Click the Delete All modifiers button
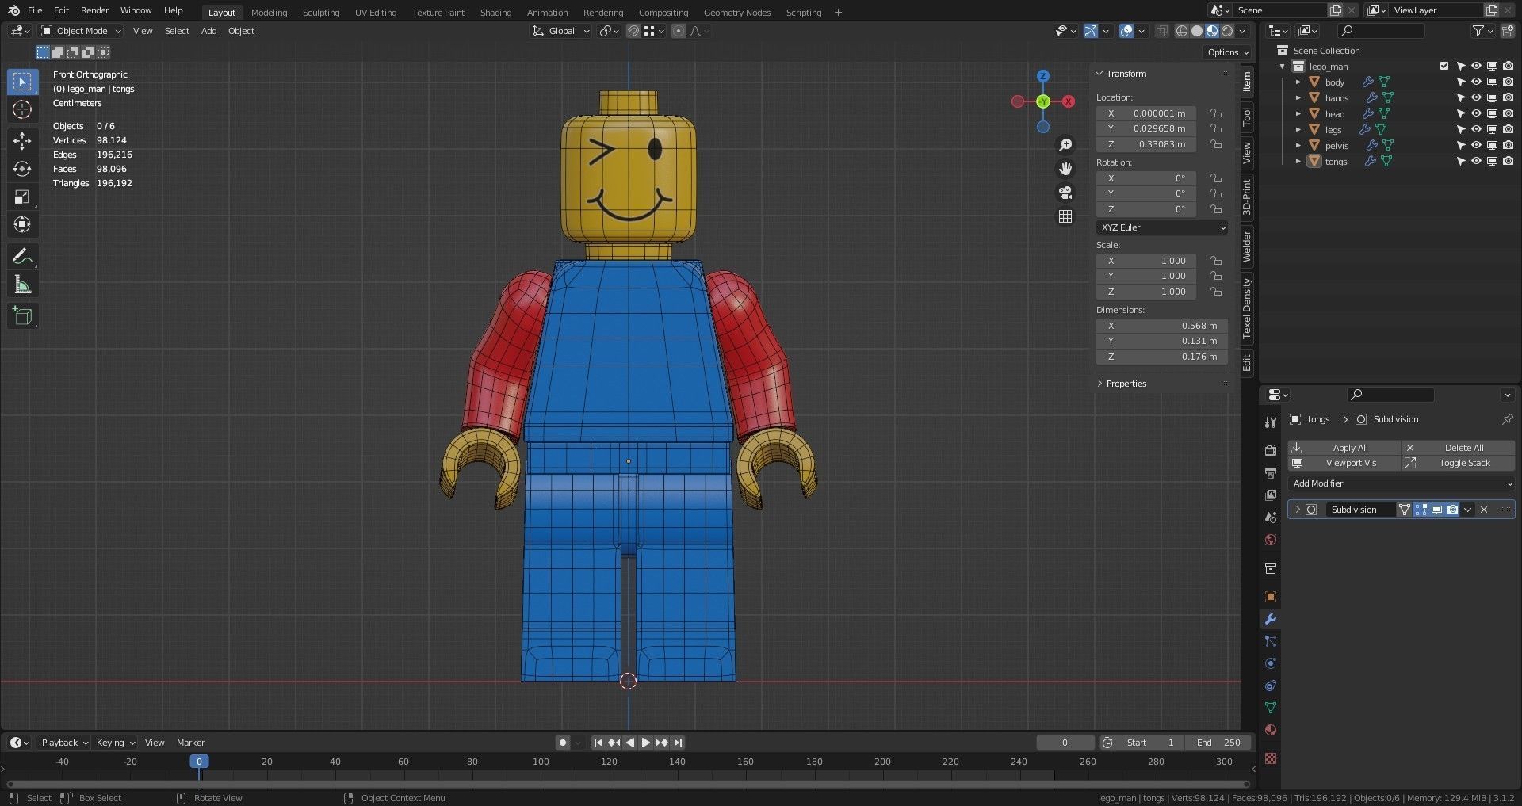The height and width of the screenshot is (806, 1522). 1458,448
